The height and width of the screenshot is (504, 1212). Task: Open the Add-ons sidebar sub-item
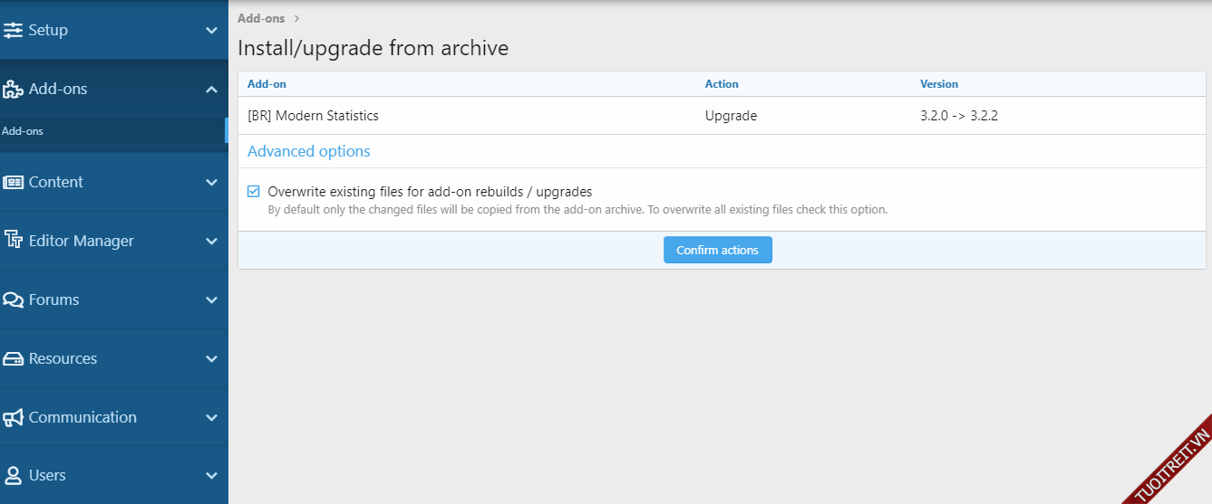pyautogui.click(x=23, y=131)
